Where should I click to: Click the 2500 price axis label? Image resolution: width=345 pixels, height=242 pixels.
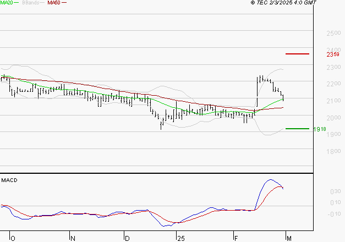pos(334,33)
